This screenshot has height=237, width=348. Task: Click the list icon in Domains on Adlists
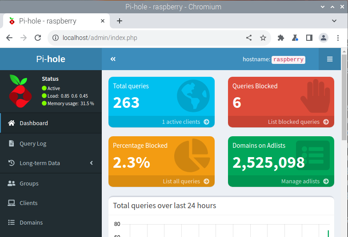pyautogui.click(x=313, y=155)
